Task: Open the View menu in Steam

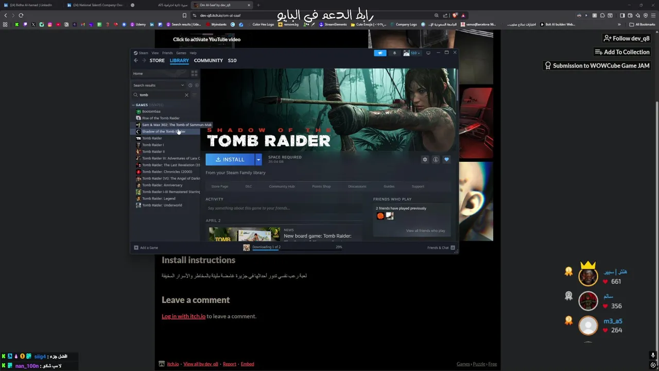Action: point(155,53)
